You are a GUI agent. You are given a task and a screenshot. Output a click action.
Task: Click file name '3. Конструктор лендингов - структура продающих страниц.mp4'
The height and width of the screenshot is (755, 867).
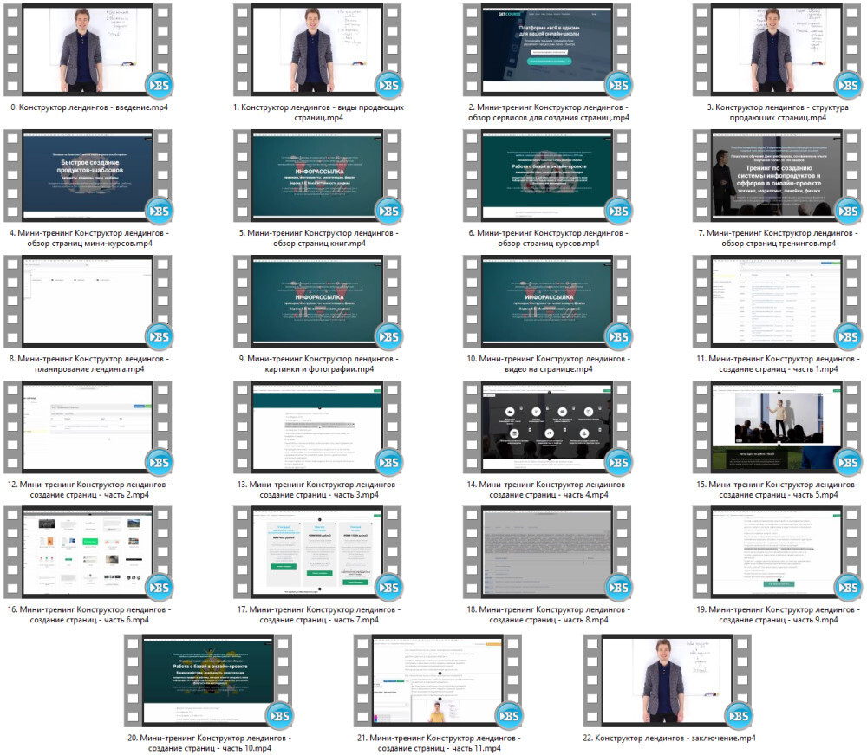(778, 112)
